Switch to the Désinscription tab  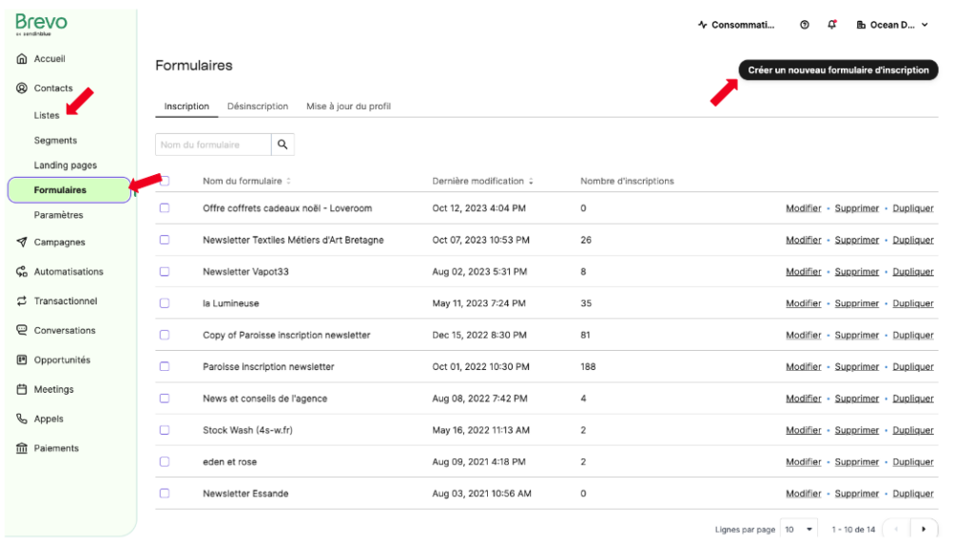point(258,107)
